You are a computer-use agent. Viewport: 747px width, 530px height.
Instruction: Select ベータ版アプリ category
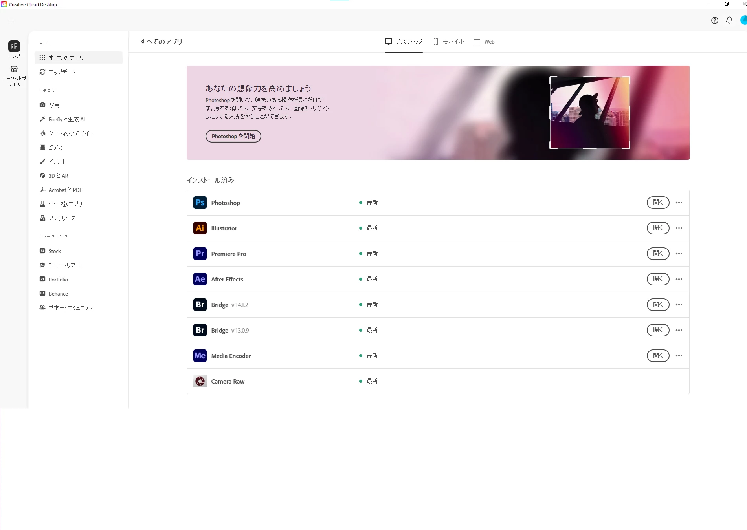pos(79,204)
